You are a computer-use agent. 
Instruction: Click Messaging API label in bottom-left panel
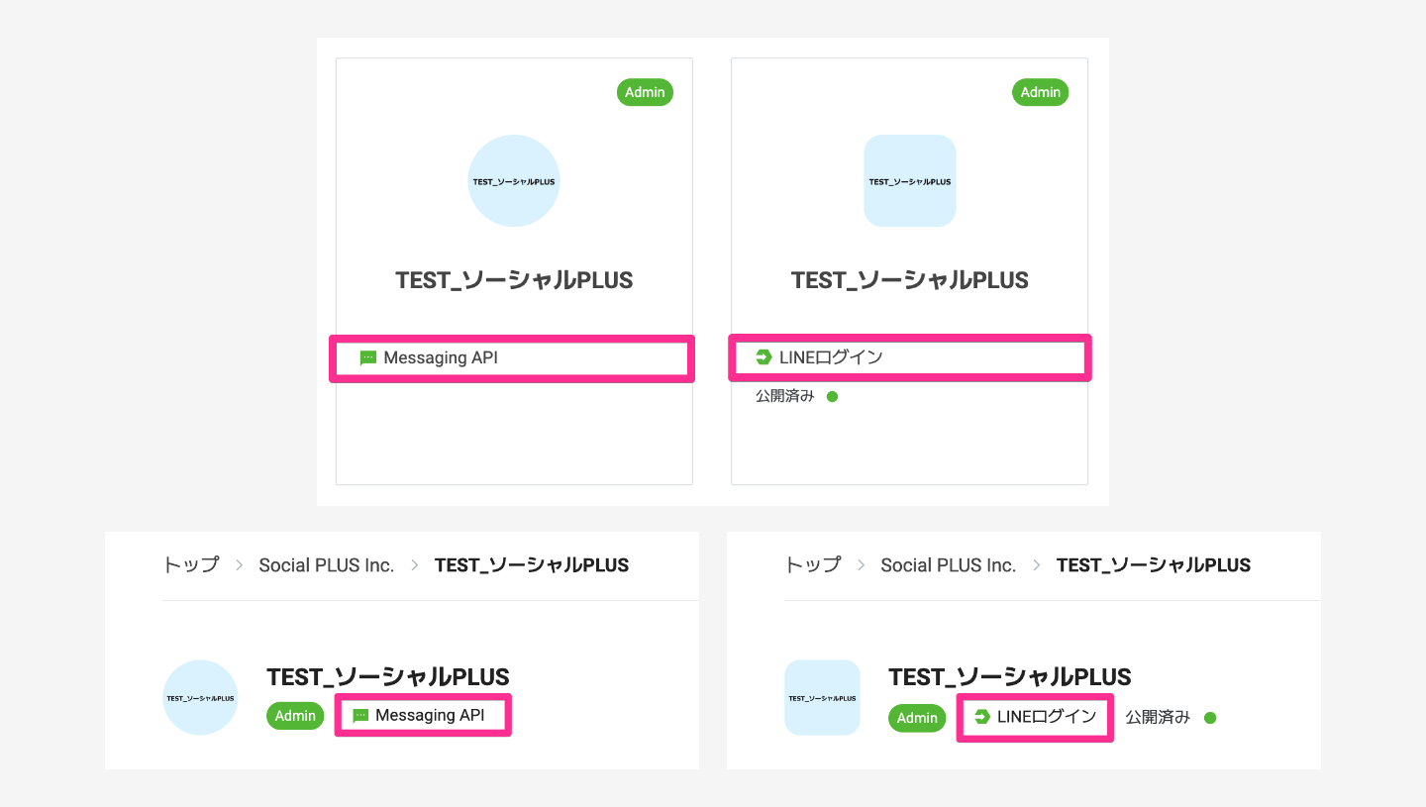[x=431, y=715]
